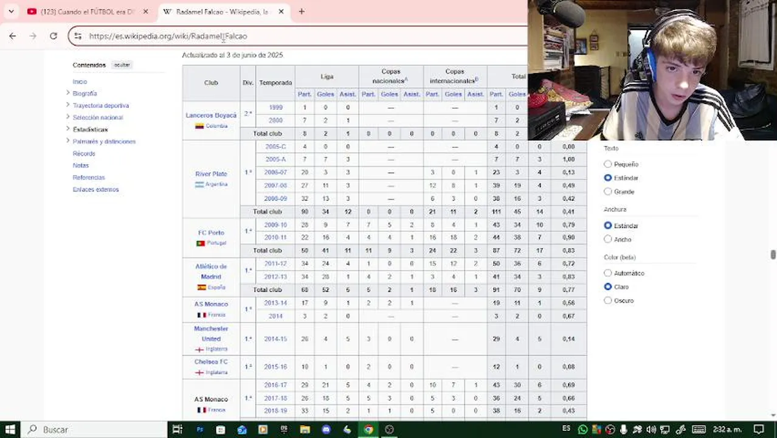
Task: Open WhatsApp tray icon
Action: (582, 429)
